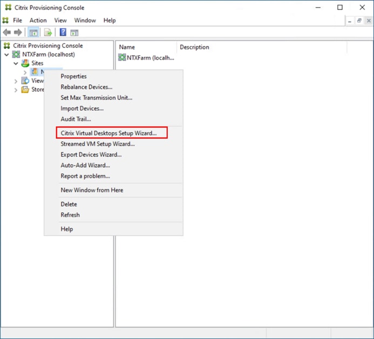Select the NTXFarm (localh... list row
The image size is (374, 339).
(146, 58)
